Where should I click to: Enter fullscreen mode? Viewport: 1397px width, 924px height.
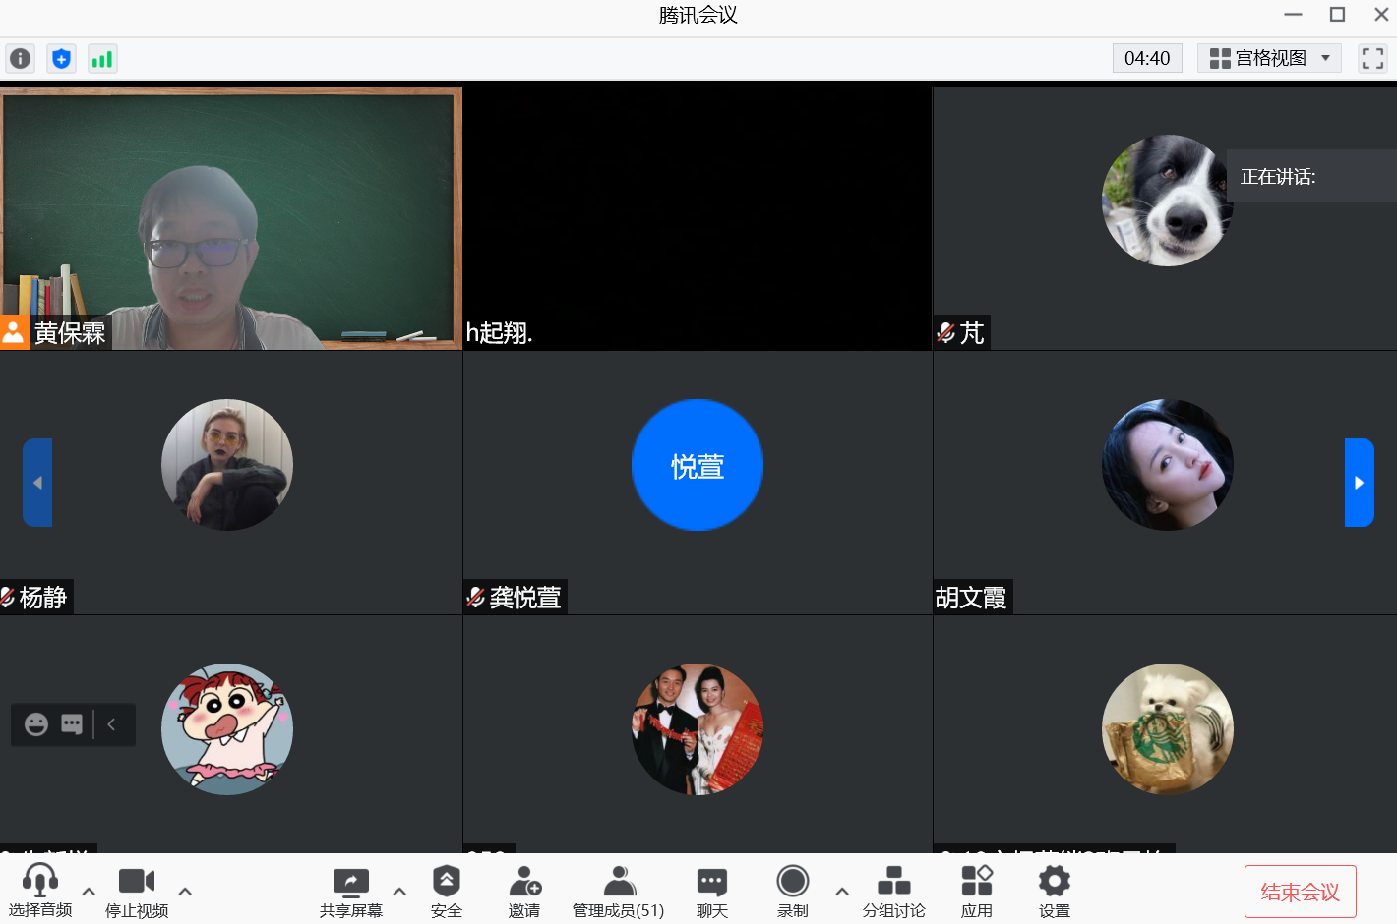1372,59
